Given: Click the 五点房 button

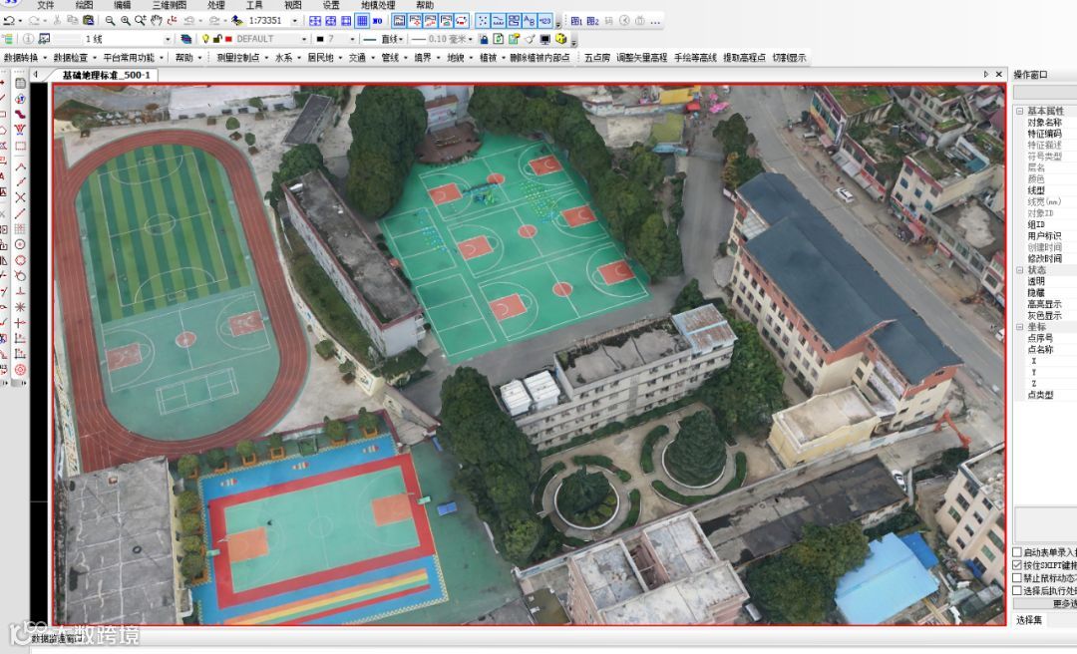Looking at the screenshot, I should [597, 58].
